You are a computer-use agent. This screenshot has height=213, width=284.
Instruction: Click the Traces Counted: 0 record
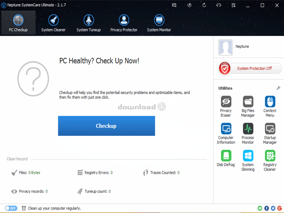pos(161,173)
